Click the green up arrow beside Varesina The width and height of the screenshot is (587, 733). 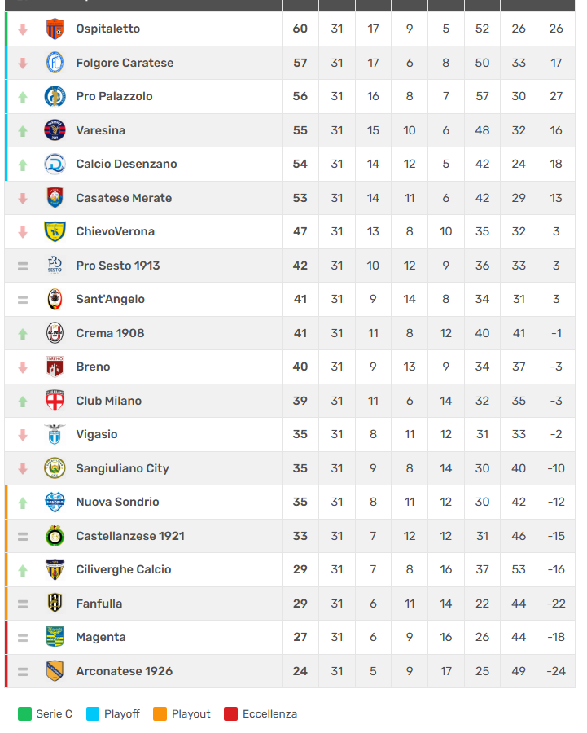[x=23, y=130]
